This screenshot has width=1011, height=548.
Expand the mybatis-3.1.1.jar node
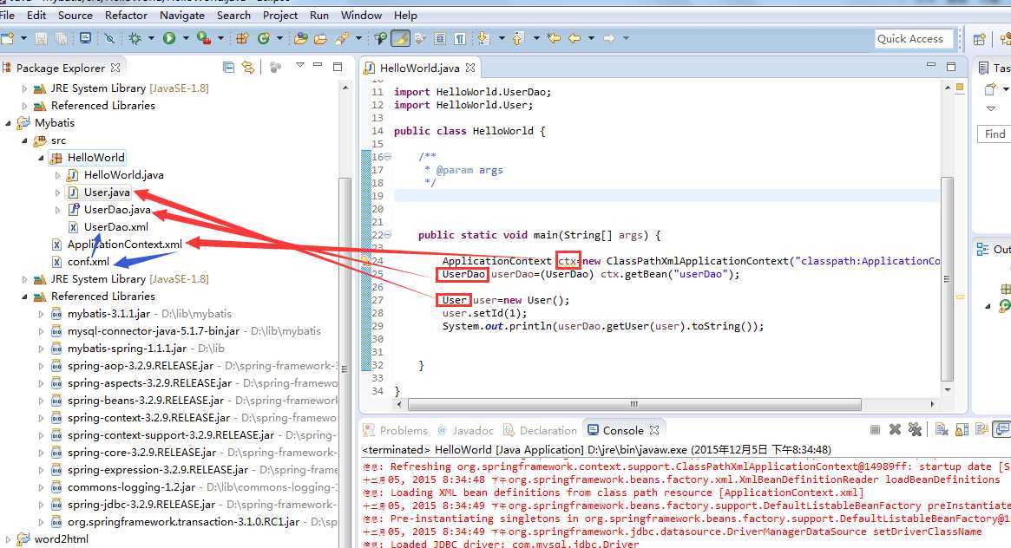click(x=41, y=314)
